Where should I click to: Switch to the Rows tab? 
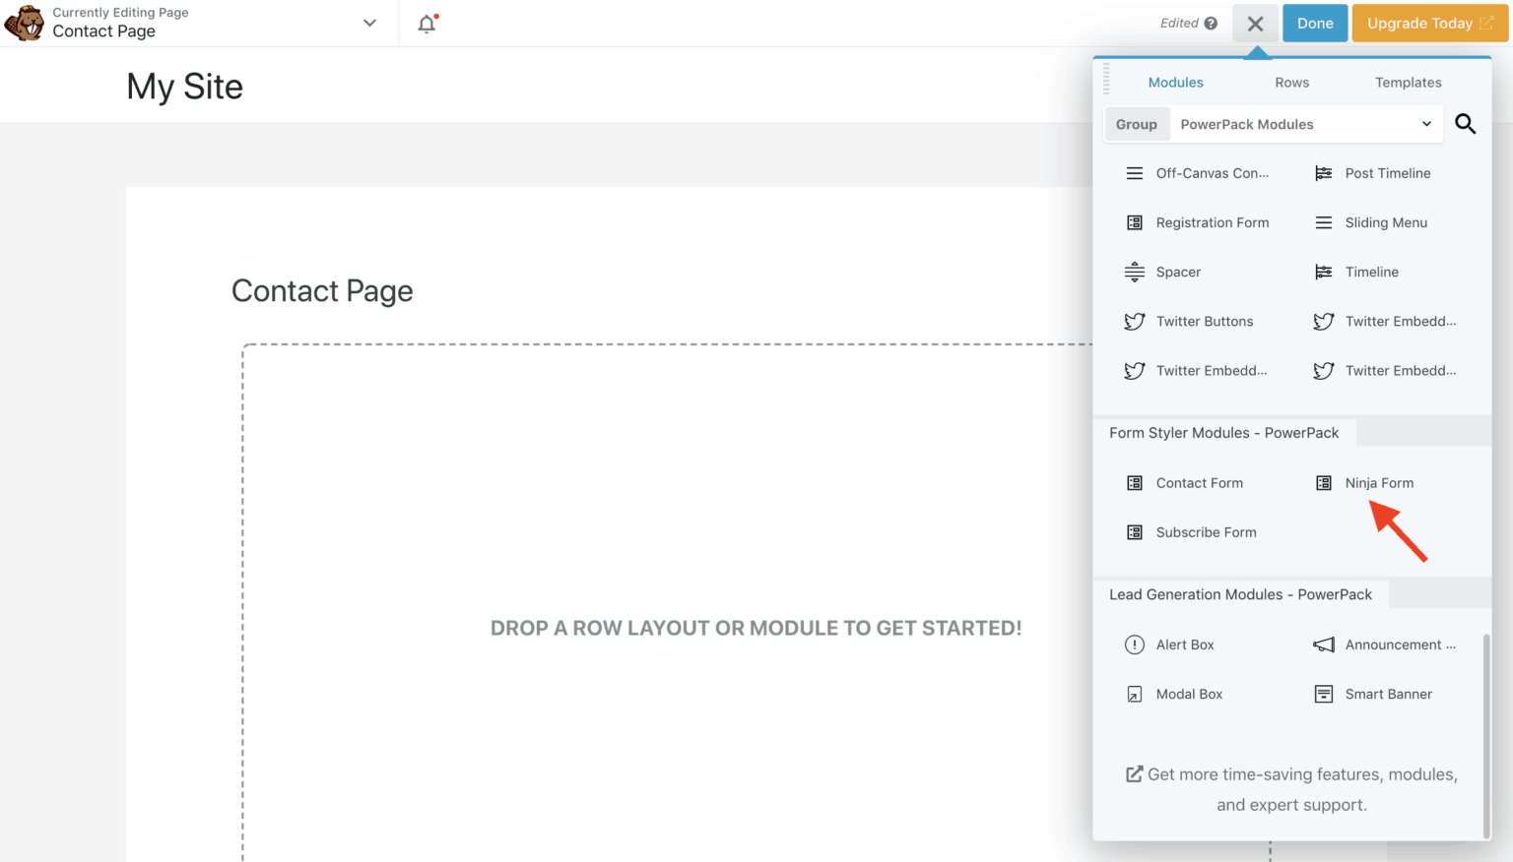pos(1291,82)
